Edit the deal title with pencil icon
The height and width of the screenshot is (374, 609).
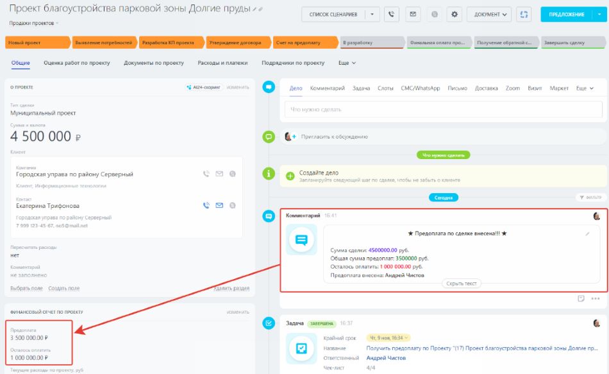click(x=254, y=9)
